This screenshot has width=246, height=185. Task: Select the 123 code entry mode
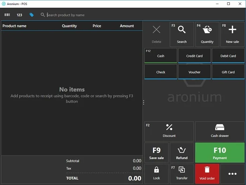pos(19,15)
